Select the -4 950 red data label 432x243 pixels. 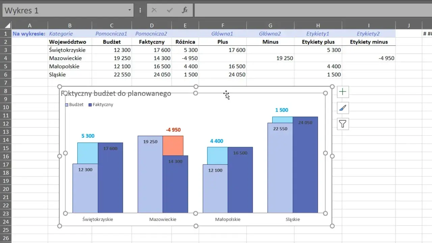point(173,130)
